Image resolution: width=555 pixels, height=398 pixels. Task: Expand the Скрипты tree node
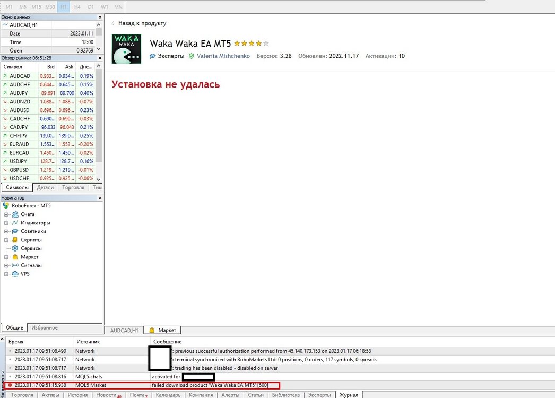tap(6, 240)
